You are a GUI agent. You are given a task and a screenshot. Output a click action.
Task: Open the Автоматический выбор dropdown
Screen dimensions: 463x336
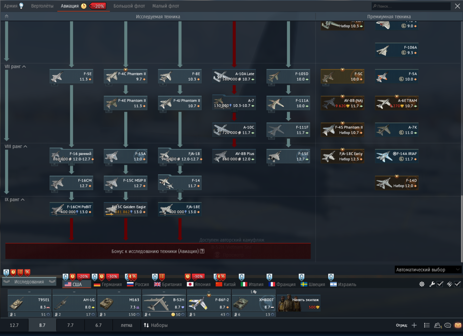pyautogui.click(x=428, y=269)
